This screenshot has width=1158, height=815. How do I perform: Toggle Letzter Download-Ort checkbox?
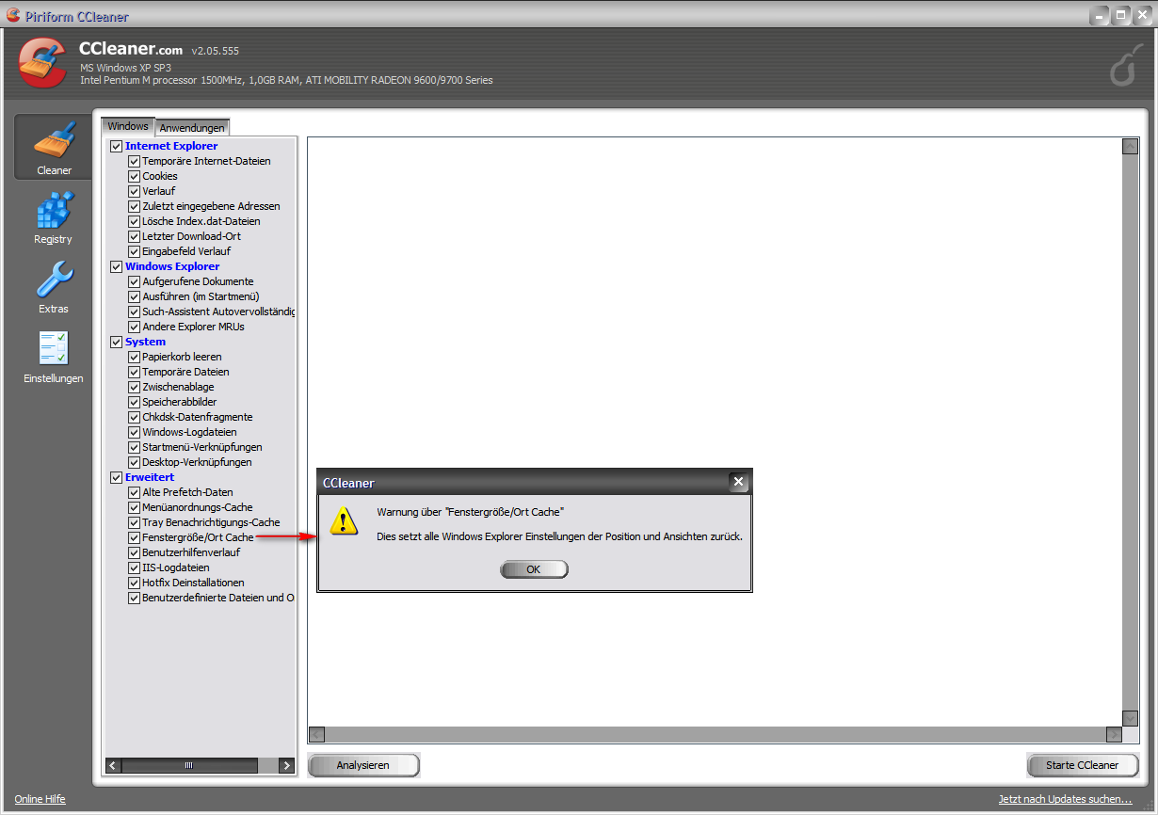click(134, 236)
